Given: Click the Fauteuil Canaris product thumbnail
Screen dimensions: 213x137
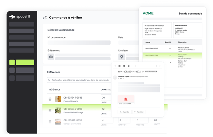Looking at the screenshot, I should pos(58,99).
